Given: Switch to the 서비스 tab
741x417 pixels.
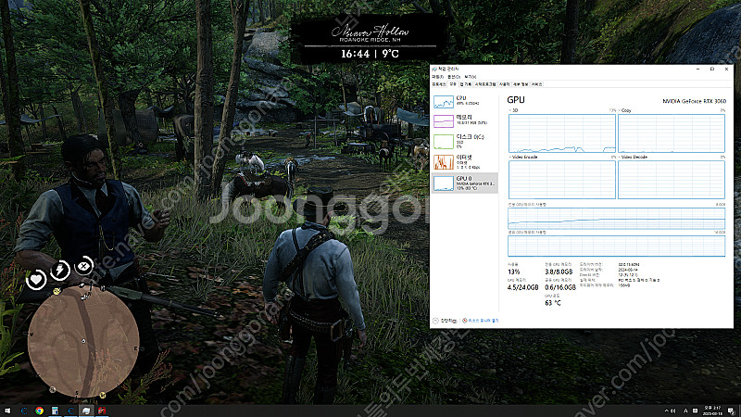Looking at the screenshot, I should [x=536, y=84].
